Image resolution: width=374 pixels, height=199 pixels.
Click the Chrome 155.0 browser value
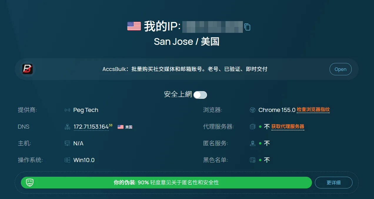point(277,110)
